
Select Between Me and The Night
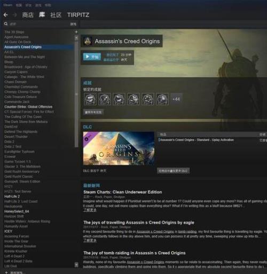(x=25, y=57)
